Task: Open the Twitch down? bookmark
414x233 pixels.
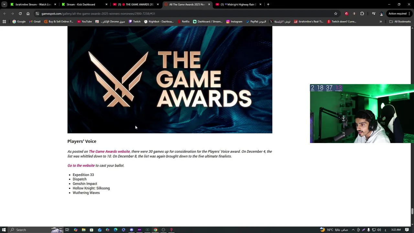Action: coord(342,22)
